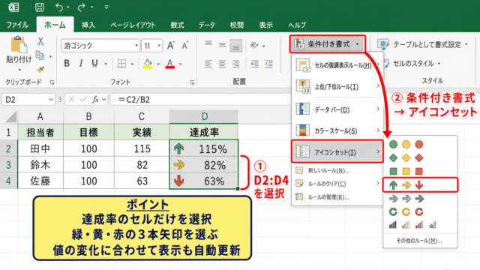Click the Decrease Indent icon
480x270 pixels.
coord(255,64)
